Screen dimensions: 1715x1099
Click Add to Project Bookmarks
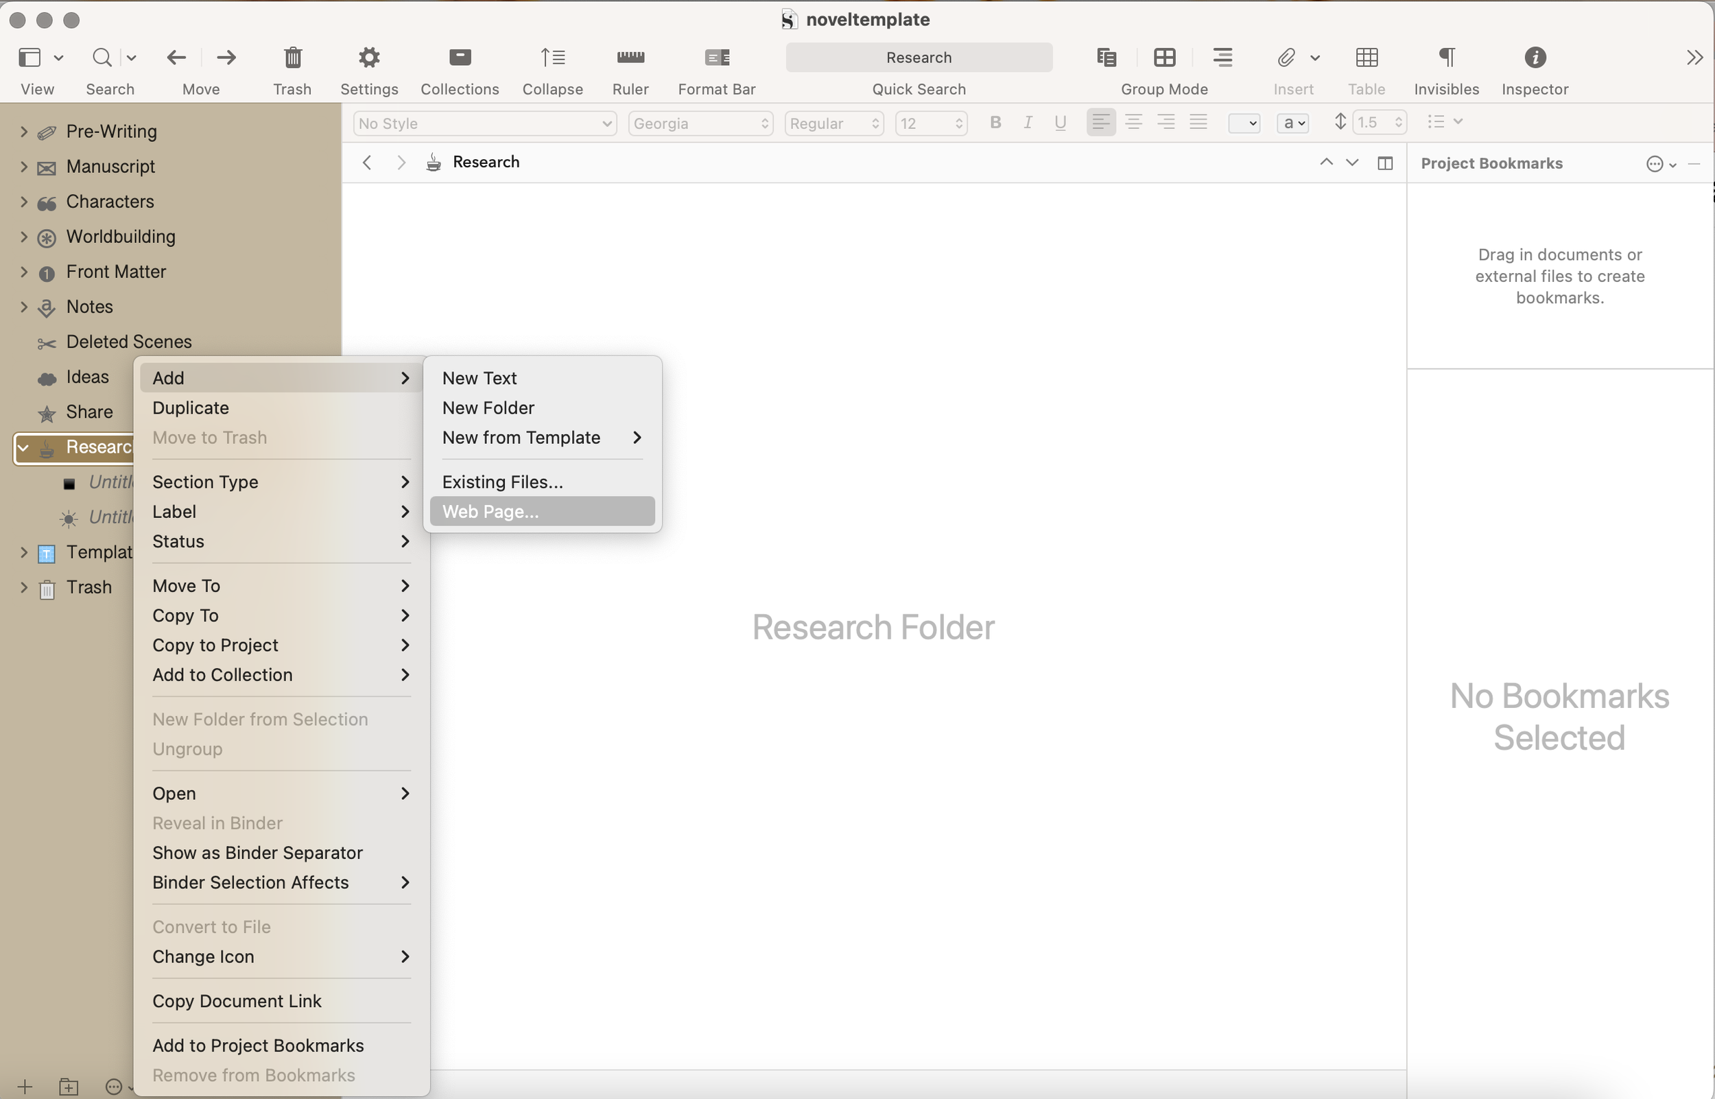pos(257,1045)
